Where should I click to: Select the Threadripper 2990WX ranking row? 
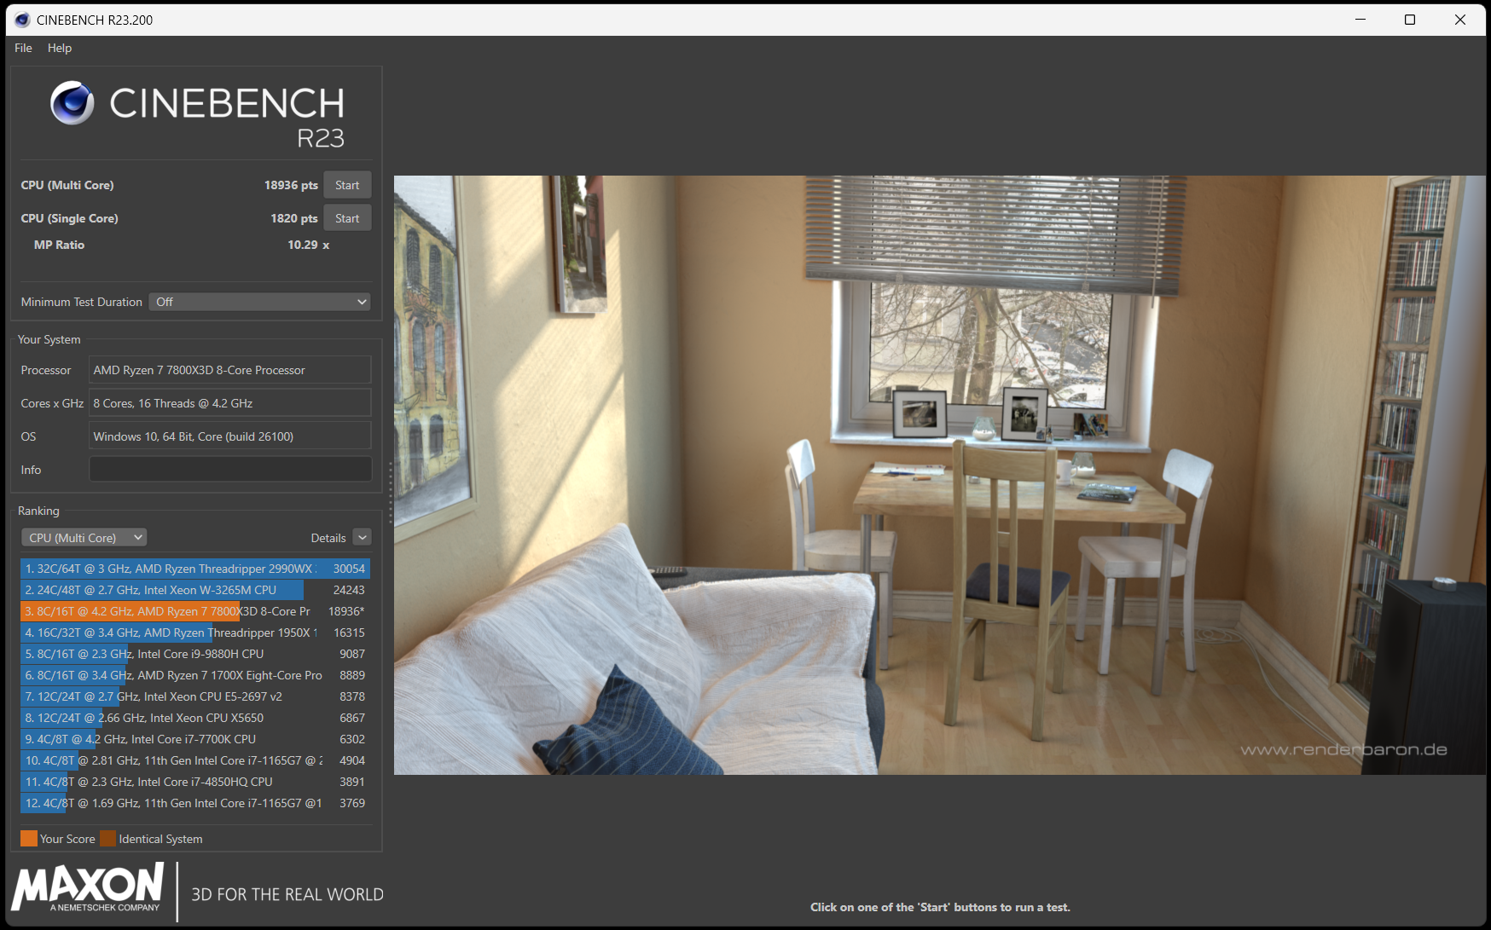(x=195, y=569)
